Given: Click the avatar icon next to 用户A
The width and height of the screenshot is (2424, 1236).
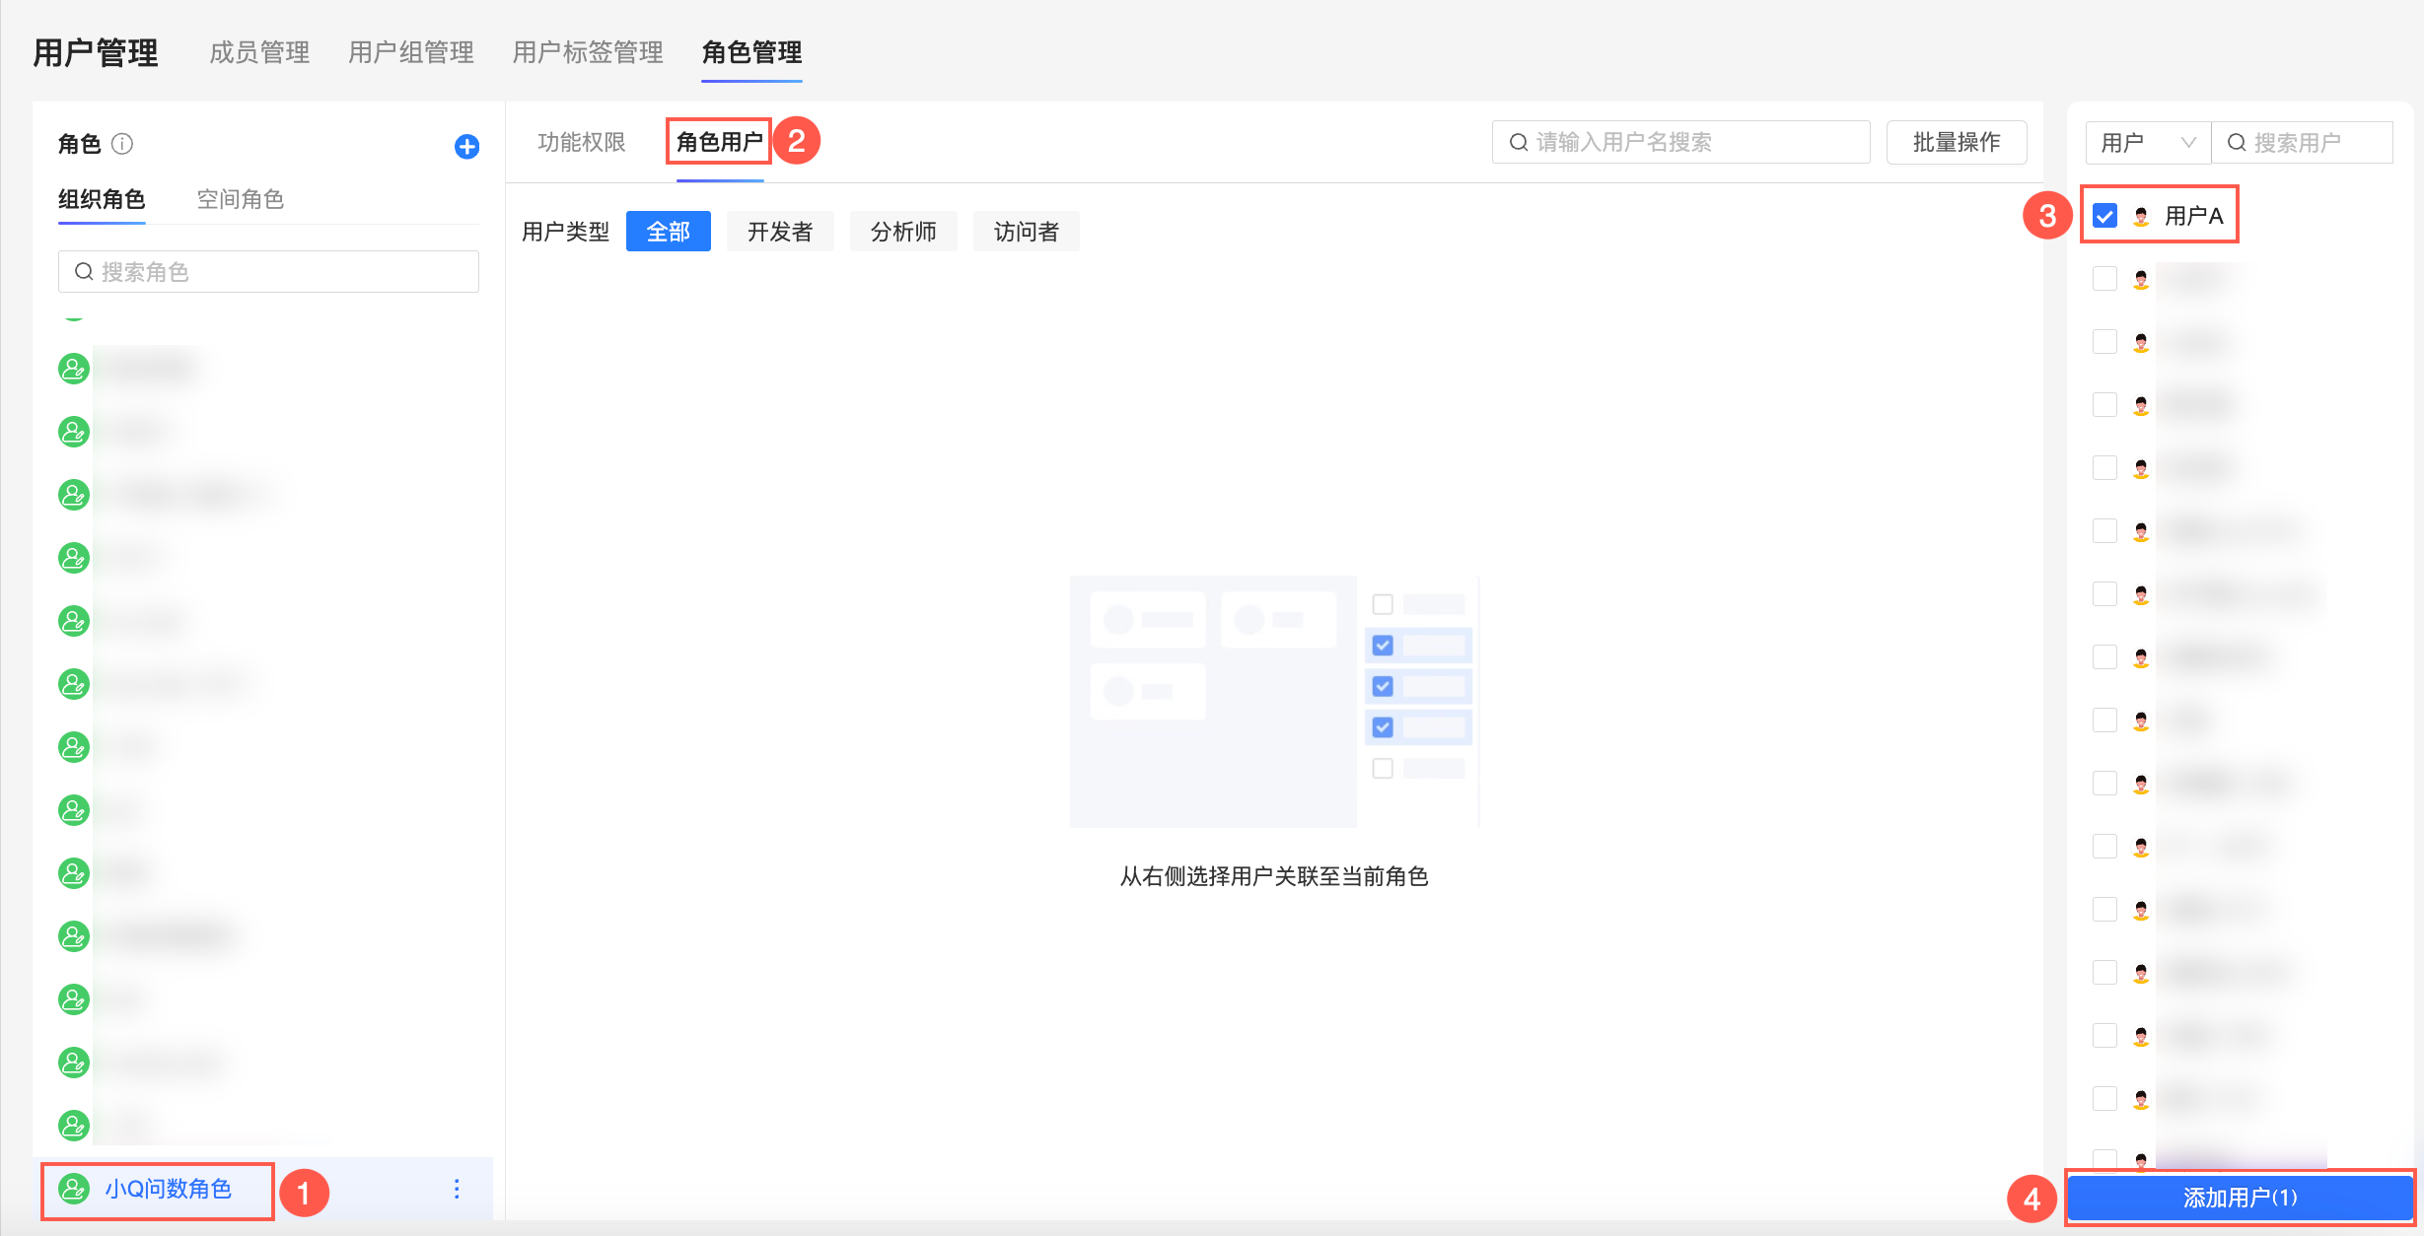Looking at the screenshot, I should click(x=2141, y=216).
